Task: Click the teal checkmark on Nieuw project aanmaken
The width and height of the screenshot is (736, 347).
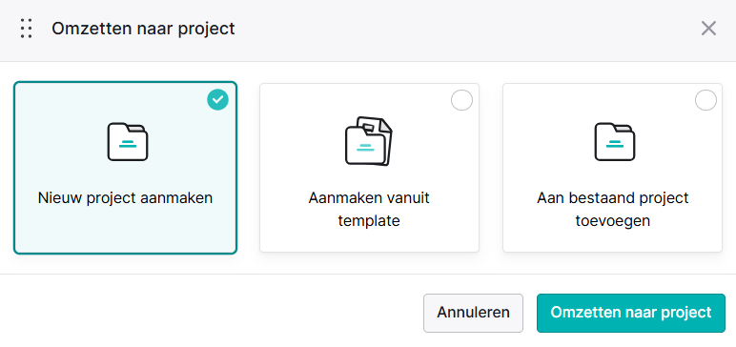Action: click(x=217, y=99)
